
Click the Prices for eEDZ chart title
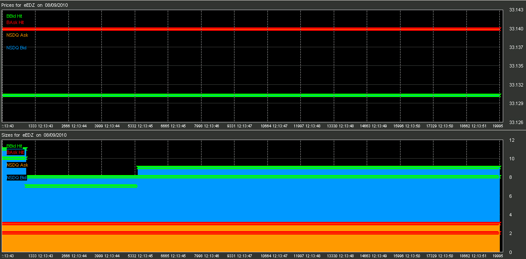[34, 5]
